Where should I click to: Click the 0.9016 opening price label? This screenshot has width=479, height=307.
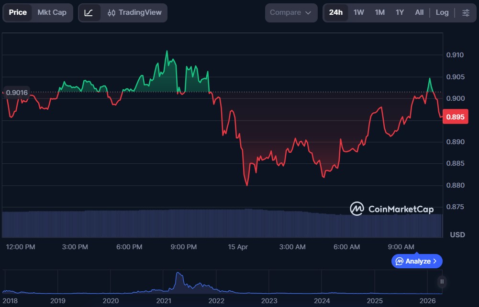point(17,93)
